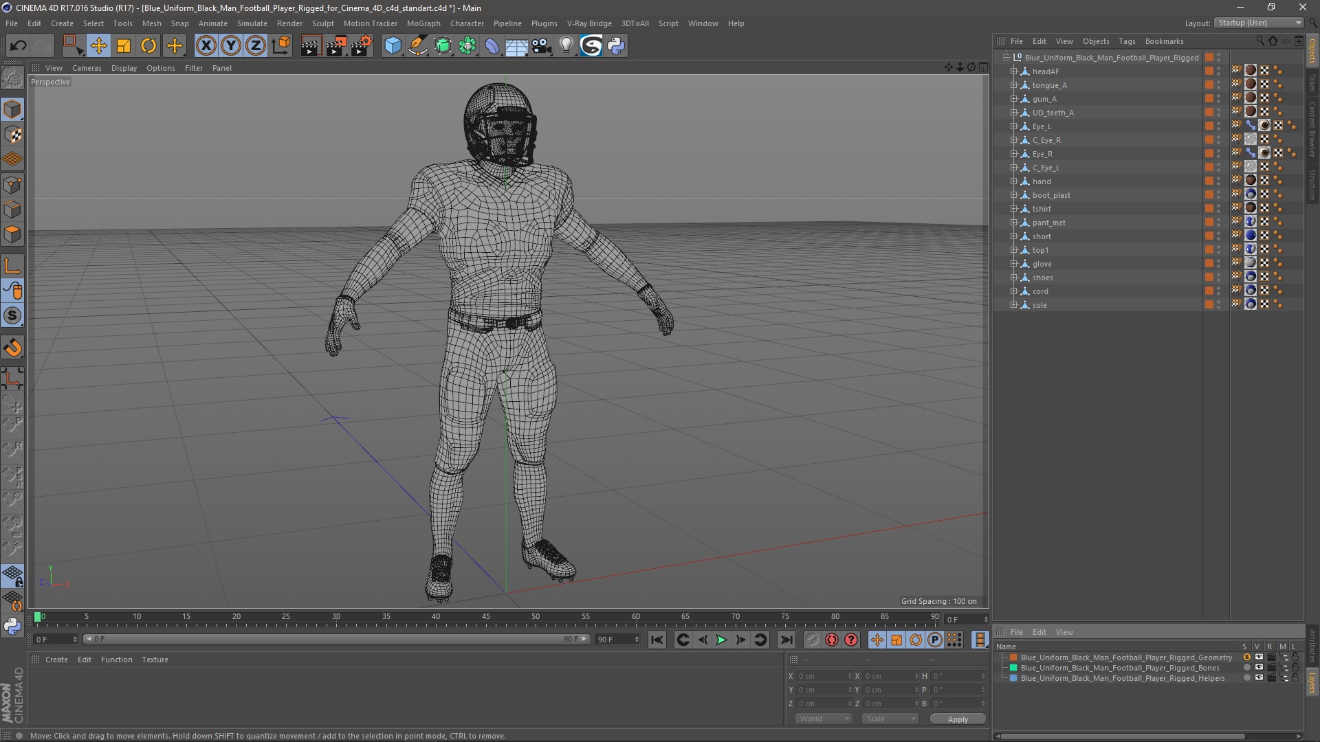
Task: Click the Apply button
Action: click(x=958, y=719)
